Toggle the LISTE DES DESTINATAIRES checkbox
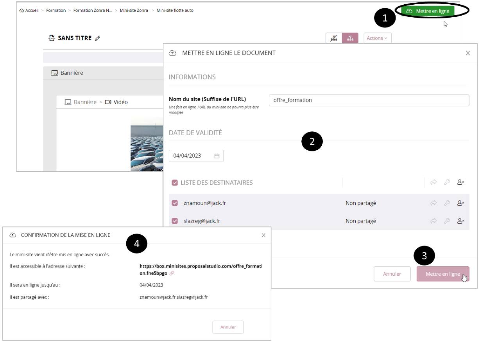The height and width of the screenshot is (343, 480). click(175, 183)
